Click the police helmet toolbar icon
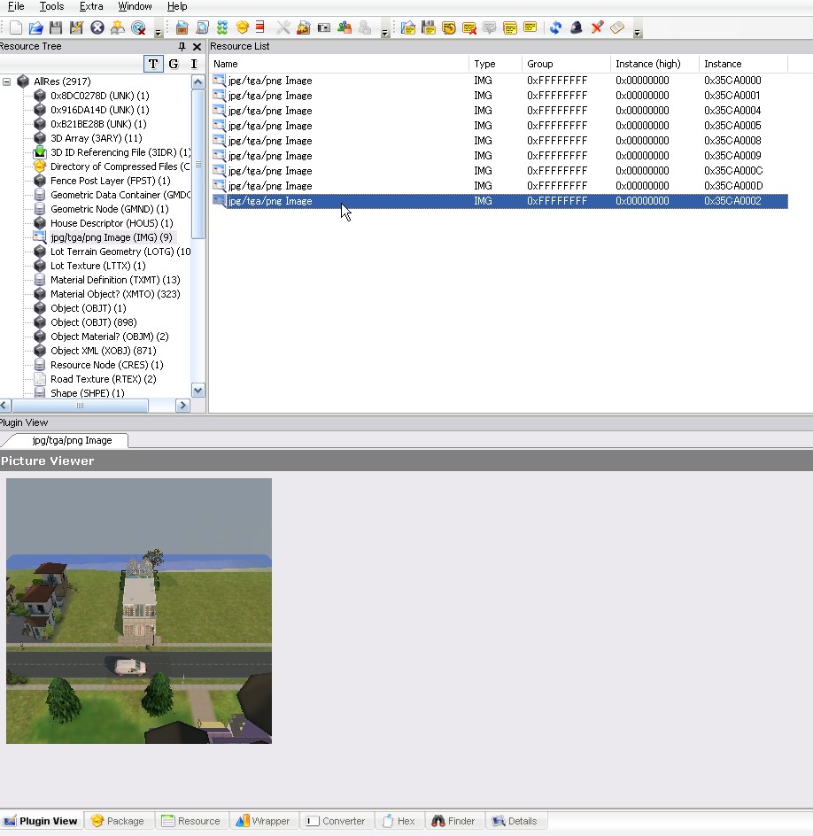This screenshot has width=813, height=836. point(577,28)
